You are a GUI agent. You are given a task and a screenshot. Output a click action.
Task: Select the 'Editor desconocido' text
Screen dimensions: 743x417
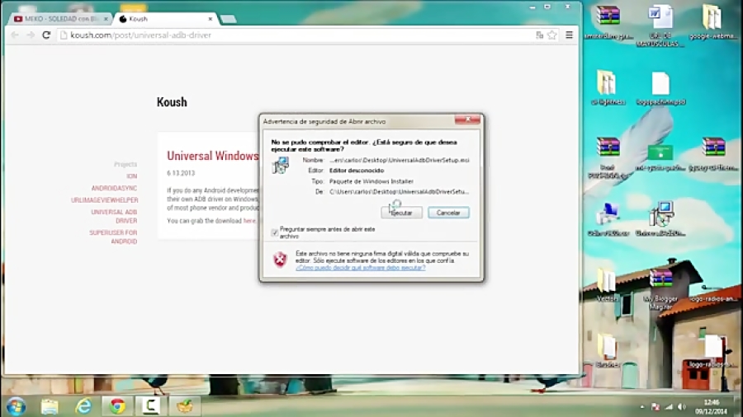coord(357,171)
